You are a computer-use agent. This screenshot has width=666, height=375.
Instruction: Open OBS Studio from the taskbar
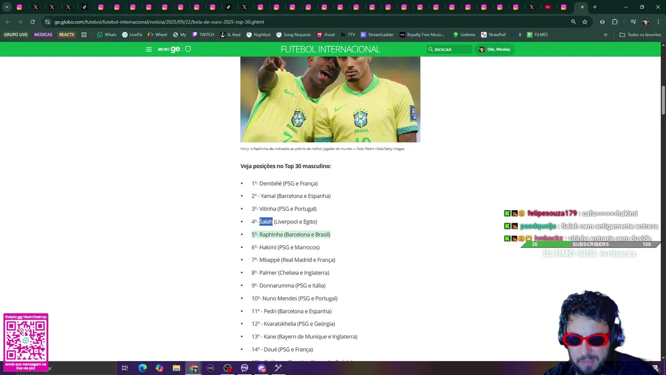point(227,368)
